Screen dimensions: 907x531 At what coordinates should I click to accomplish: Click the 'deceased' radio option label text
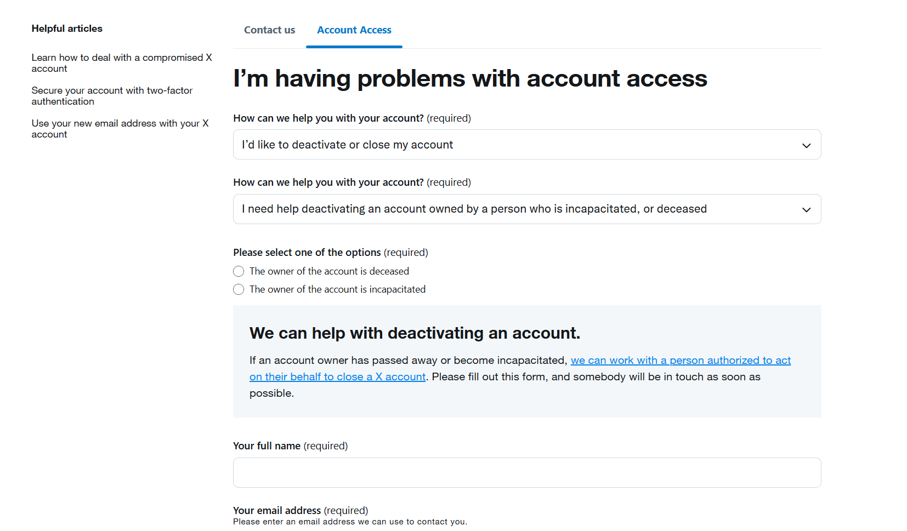[x=329, y=271]
